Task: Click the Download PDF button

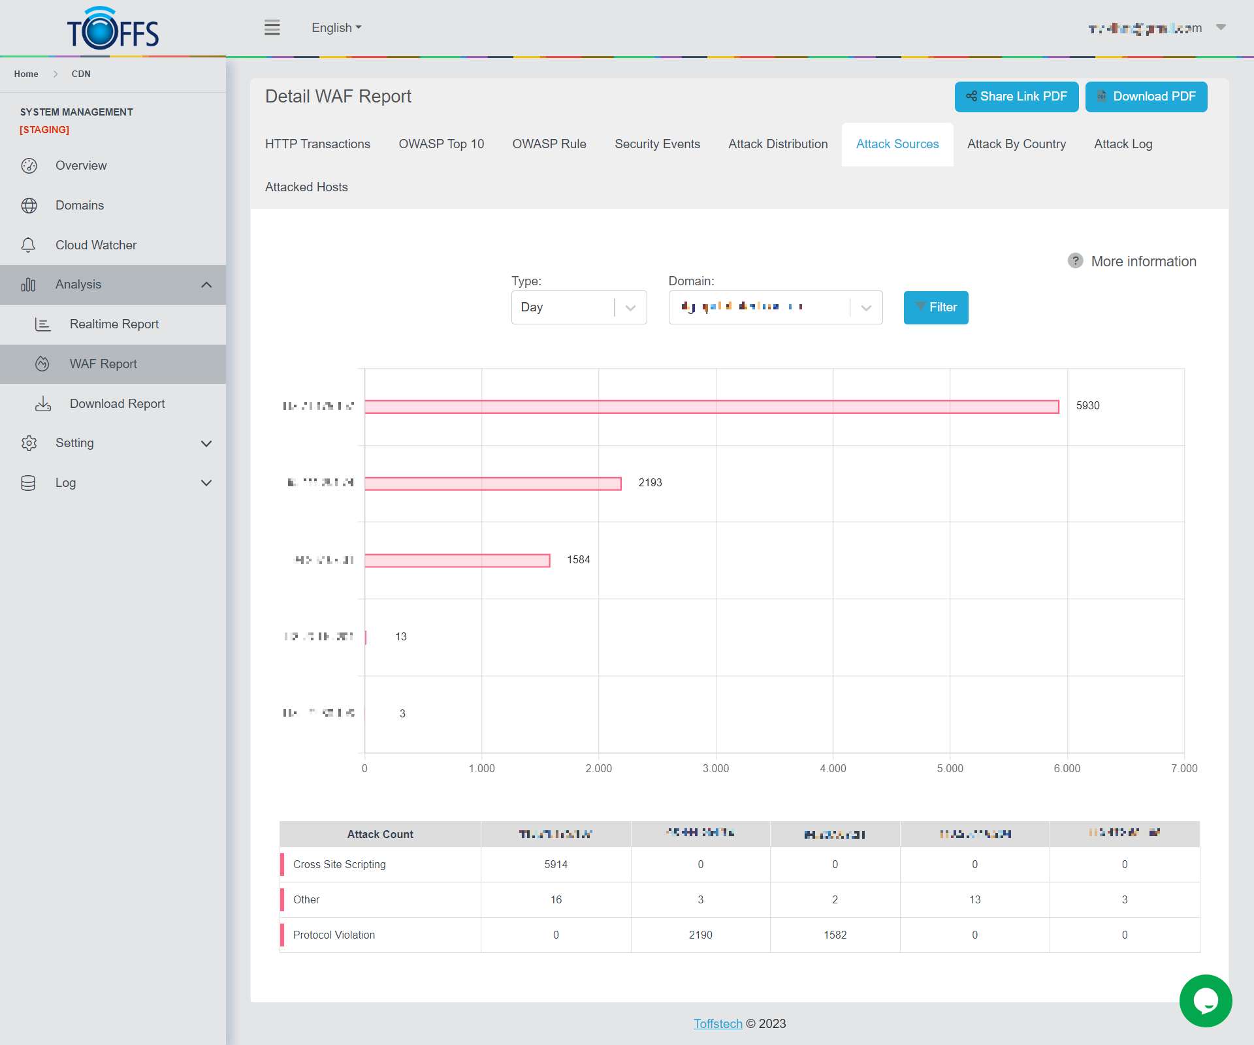Action: (1146, 97)
